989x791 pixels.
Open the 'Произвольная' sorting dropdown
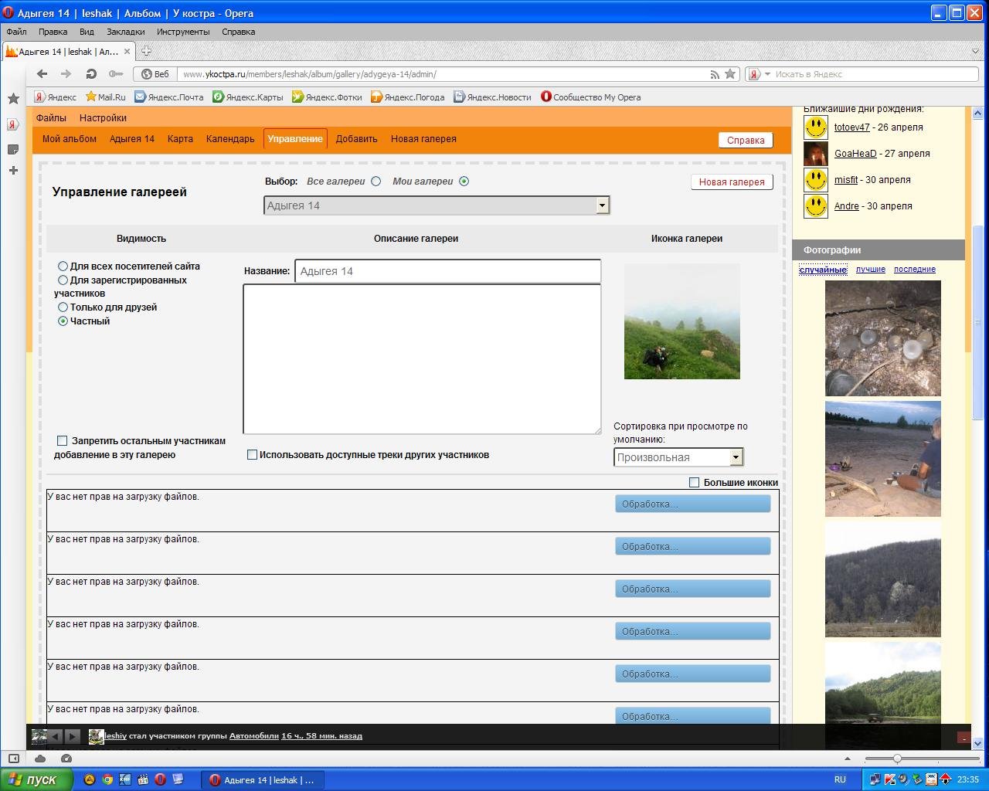pyautogui.click(x=736, y=457)
